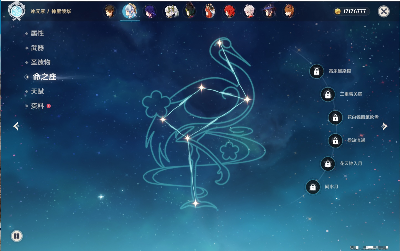Select Kazuha's silver-haired avatar

pos(249,11)
